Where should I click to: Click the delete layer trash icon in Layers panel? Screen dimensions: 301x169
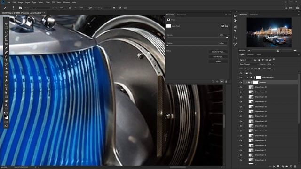coord(295,166)
